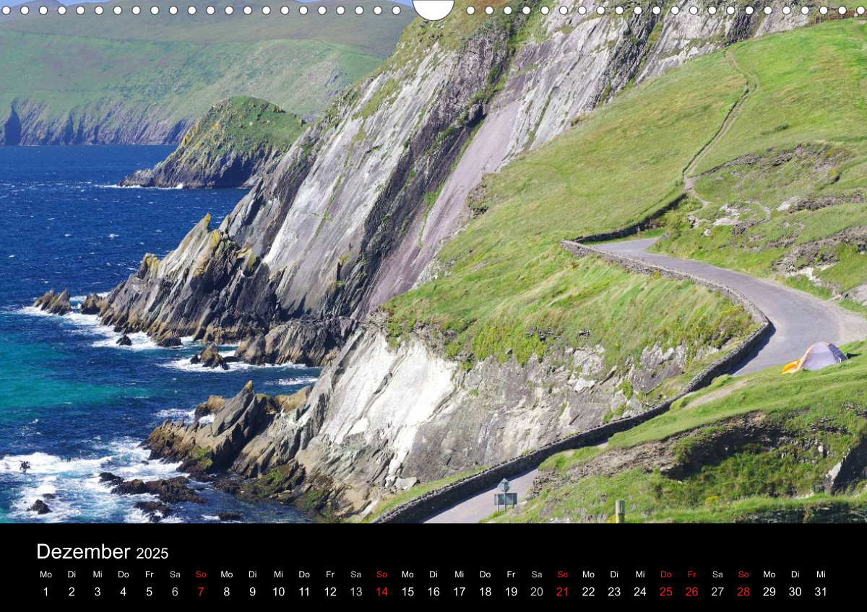Select date 24 in the calendar row
Viewport: 867px width, 612px height.
point(640,592)
